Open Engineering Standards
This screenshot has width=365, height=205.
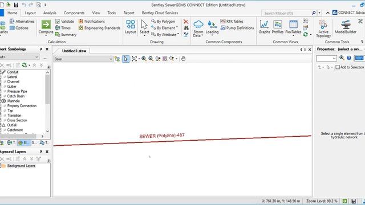pyautogui.click(x=99, y=28)
